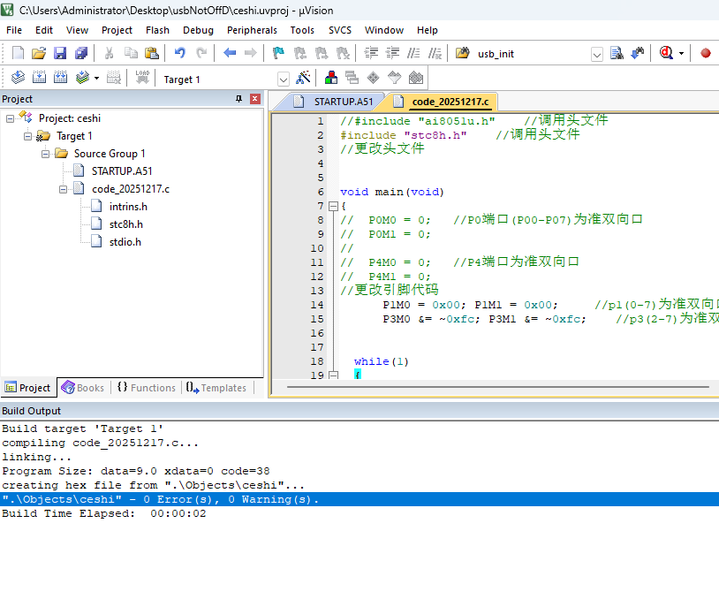The width and height of the screenshot is (719, 599).
Task: Collapse the code_20251217.c includes list
Action: [64, 189]
